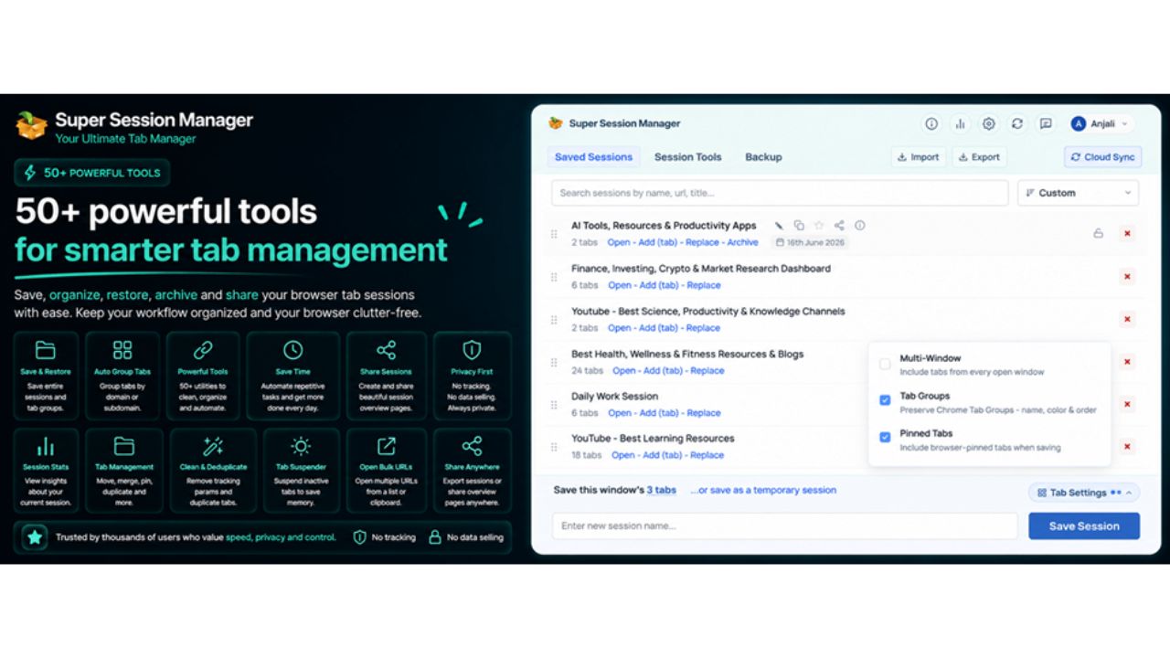Uncheck the Tab Groups checkbox
Image resolution: width=1170 pixels, height=658 pixels.
coord(885,400)
